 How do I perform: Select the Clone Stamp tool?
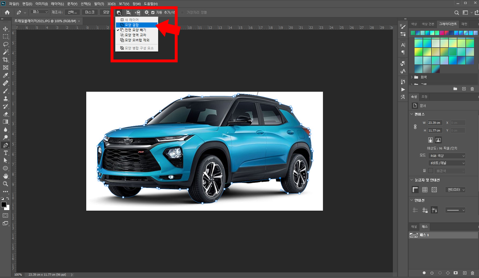click(5, 99)
